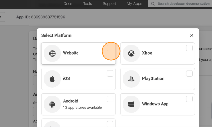This screenshot has height=127, width=212.
Task: Click the PlayStation logo icon
Action: tap(131, 79)
